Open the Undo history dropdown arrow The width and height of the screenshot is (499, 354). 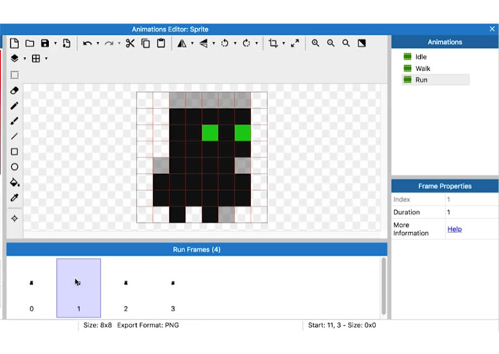coord(97,43)
